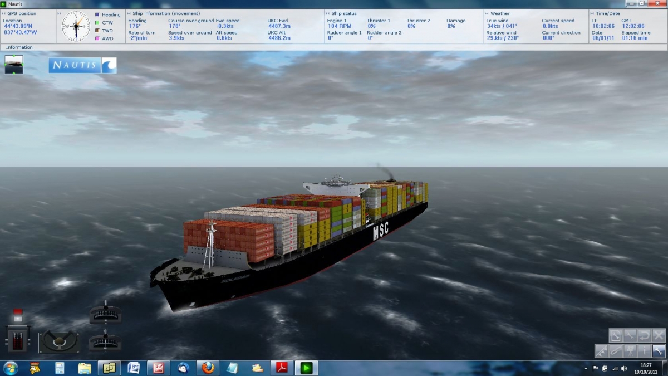Click the highlighted wrench settings icon

click(x=659, y=351)
